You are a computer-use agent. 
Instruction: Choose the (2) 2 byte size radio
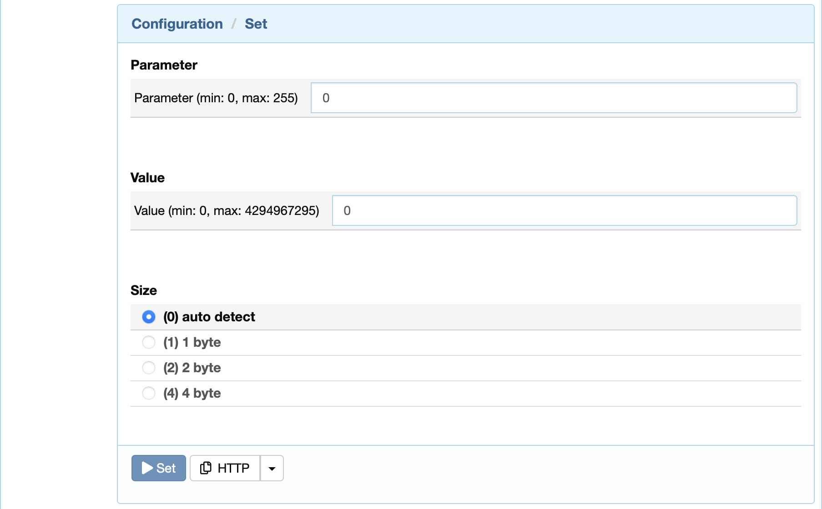coord(149,368)
